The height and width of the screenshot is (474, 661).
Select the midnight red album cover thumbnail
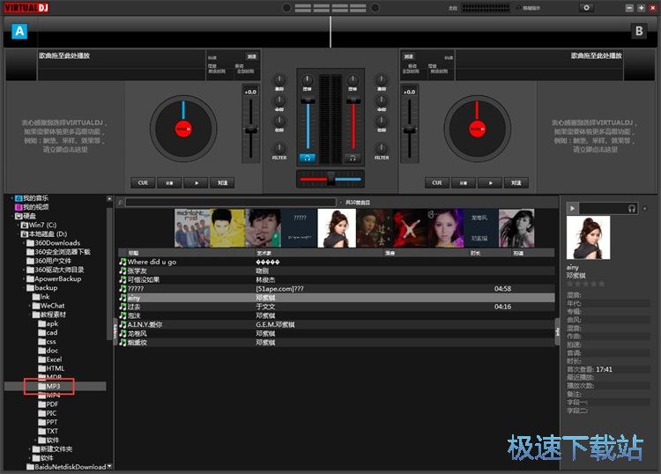(x=192, y=228)
